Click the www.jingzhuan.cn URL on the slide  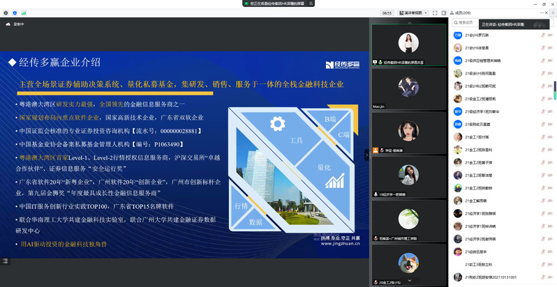tap(341, 243)
